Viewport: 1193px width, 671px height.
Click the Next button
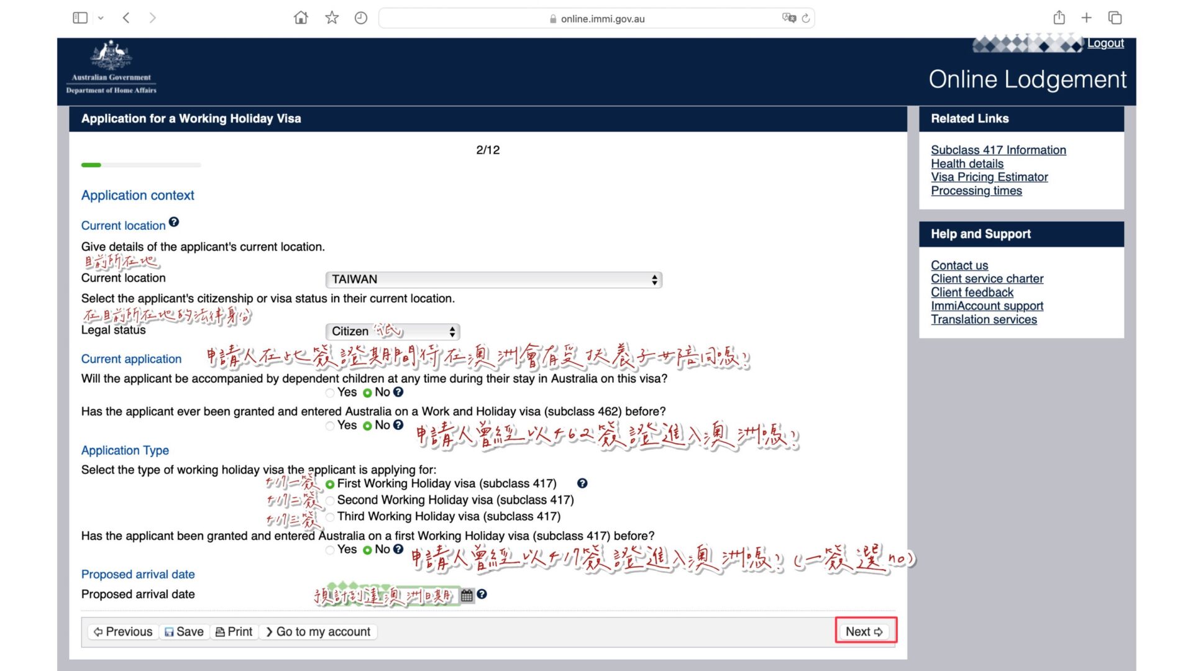pos(864,631)
